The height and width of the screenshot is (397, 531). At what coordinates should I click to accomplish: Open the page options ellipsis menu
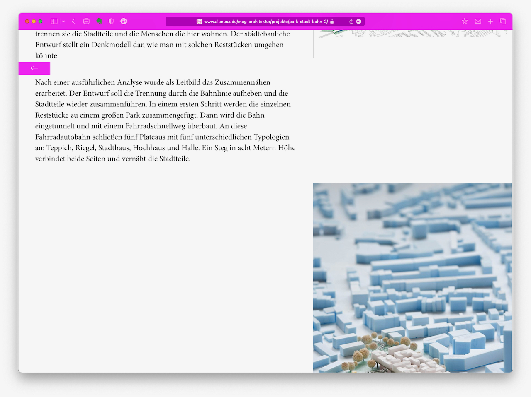pyautogui.click(x=359, y=22)
